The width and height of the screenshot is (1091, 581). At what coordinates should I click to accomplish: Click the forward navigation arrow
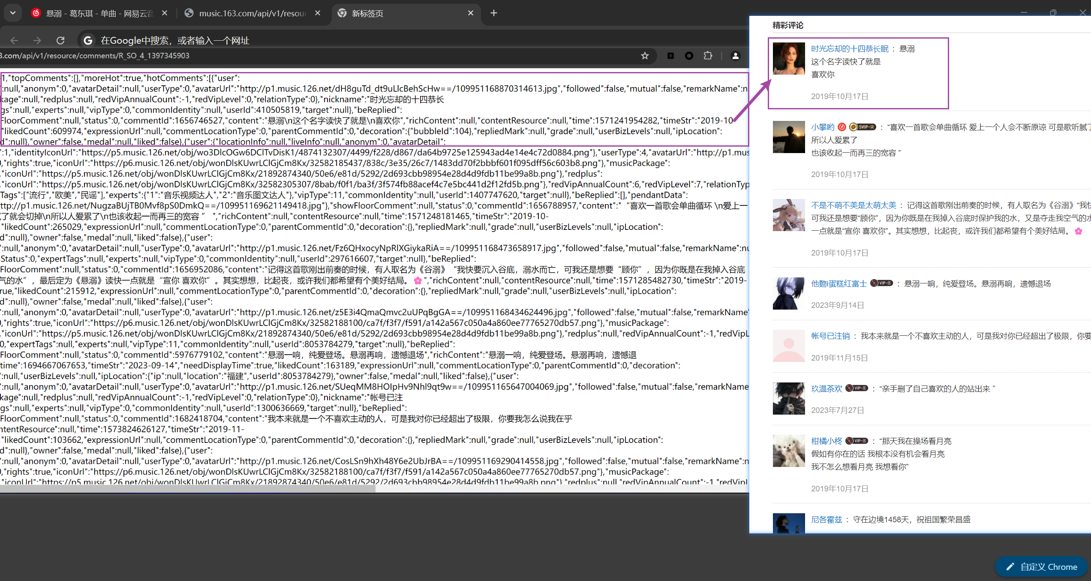pyautogui.click(x=37, y=40)
